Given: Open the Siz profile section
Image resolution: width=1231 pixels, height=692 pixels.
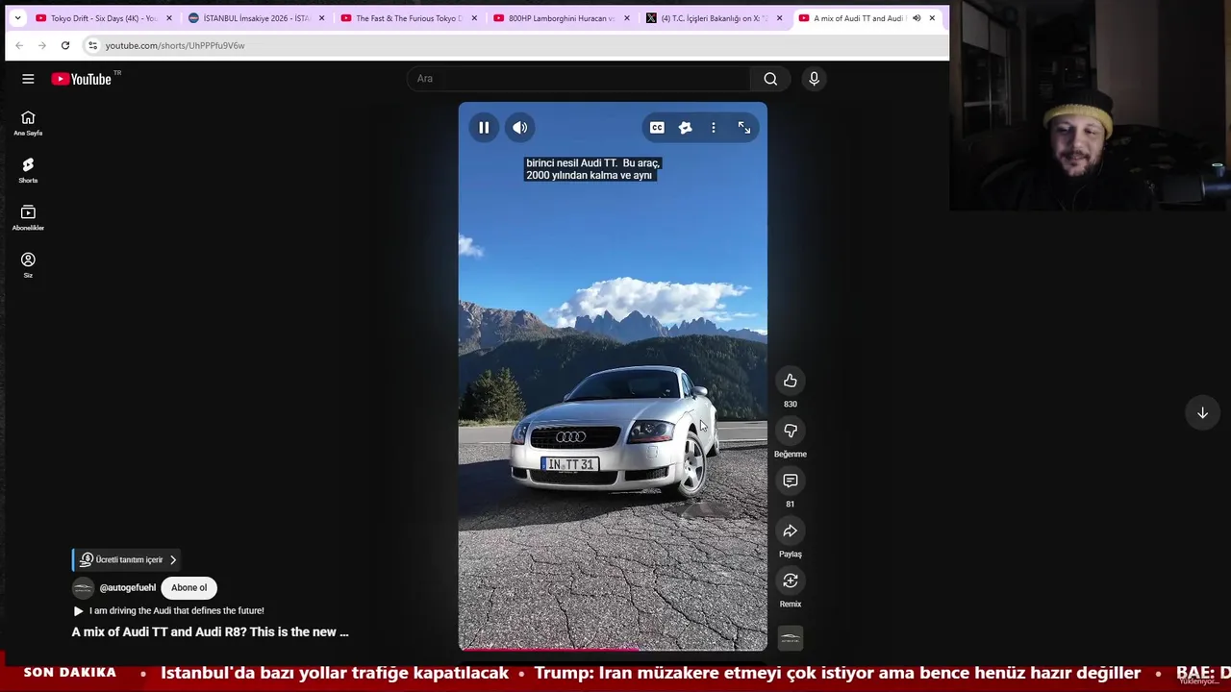Looking at the screenshot, I should (x=28, y=265).
